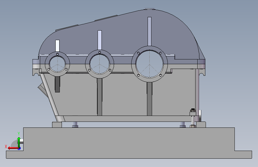The width and height of the screenshot is (258, 167).
Task: Select the cap on top of the housing dome
Action: point(149,9)
